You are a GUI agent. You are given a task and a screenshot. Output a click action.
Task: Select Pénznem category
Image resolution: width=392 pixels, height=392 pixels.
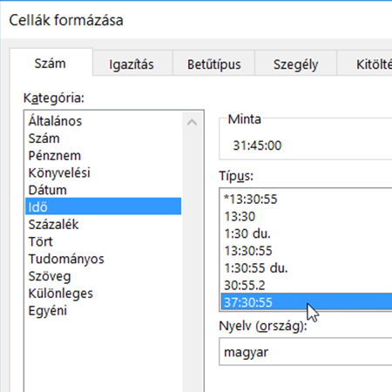coord(104,155)
